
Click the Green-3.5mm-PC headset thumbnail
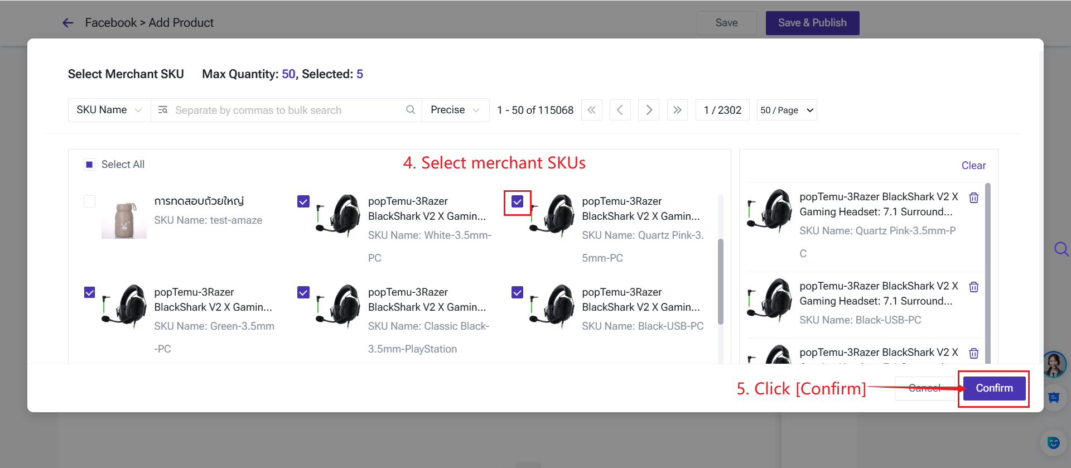(124, 306)
